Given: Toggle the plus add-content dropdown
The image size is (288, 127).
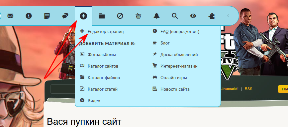Looking at the screenshot, I should click(83, 16).
